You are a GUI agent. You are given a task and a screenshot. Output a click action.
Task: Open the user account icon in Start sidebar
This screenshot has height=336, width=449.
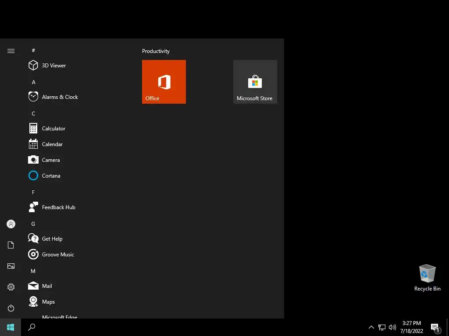(11, 224)
